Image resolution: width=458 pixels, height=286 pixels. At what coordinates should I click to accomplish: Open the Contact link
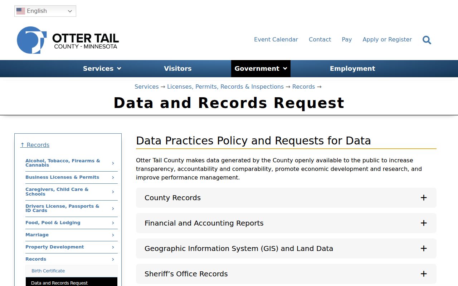pos(320,40)
